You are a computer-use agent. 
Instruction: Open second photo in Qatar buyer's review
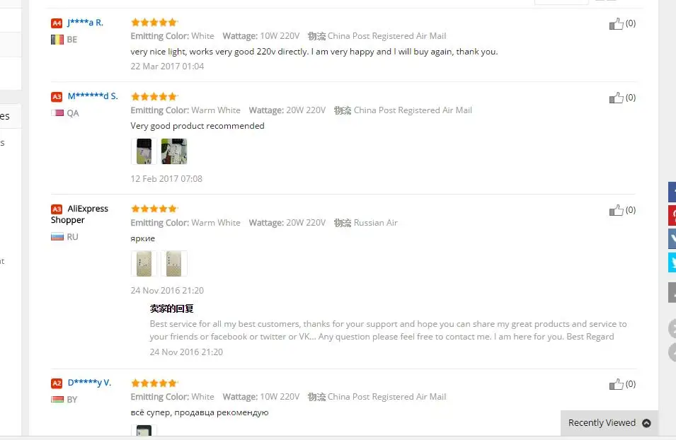click(x=174, y=151)
